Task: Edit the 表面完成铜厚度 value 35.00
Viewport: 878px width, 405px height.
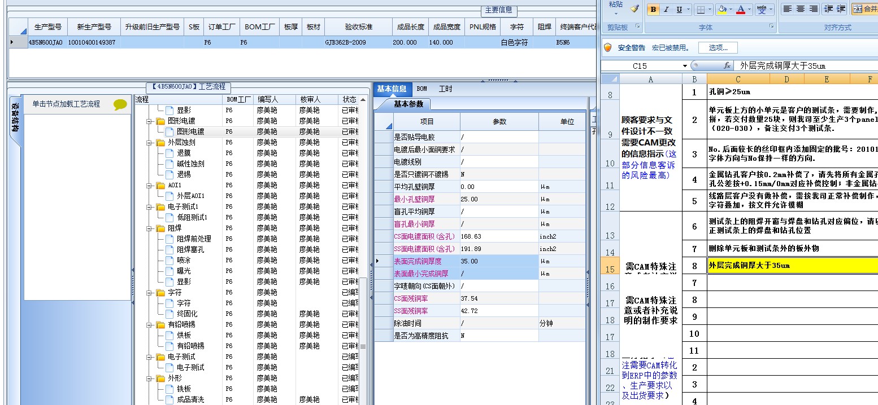Action: (x=499, y=261)
